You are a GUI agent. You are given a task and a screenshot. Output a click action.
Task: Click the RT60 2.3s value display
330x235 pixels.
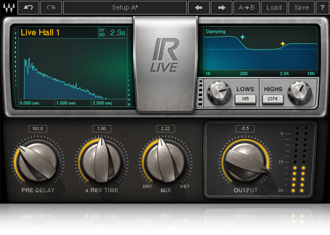tap(113, 33)
